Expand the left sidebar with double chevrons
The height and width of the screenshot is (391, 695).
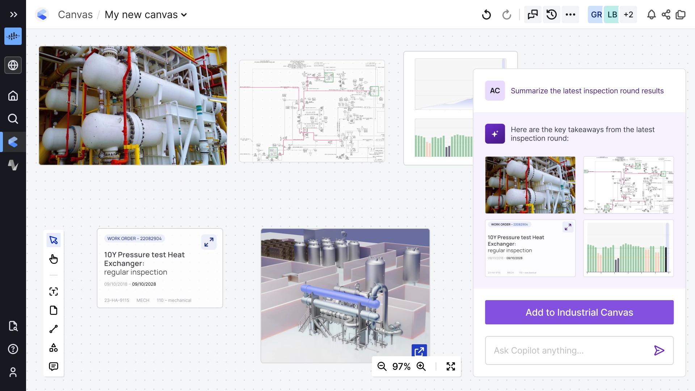[x=13, y=14]
